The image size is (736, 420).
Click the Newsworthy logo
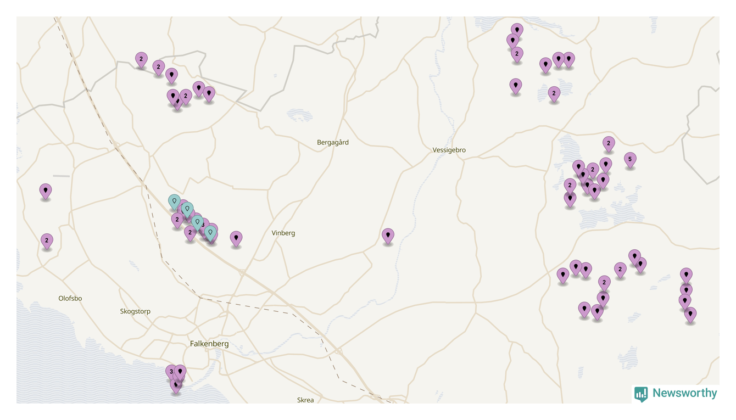(x=676, y=393)
